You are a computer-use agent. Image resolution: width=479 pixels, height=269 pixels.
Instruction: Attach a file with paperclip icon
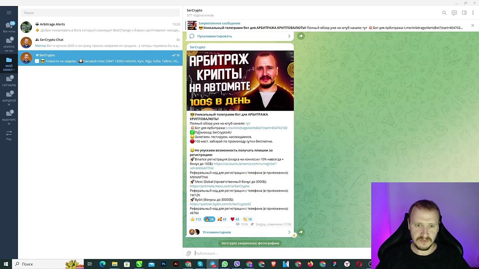point(189,253)
